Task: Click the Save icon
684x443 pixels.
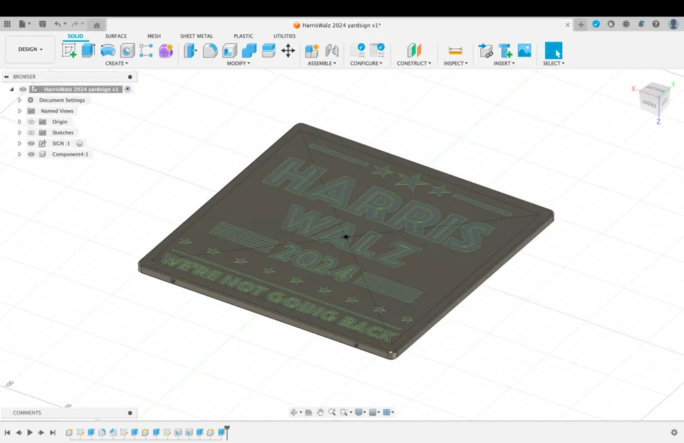Action: (42, 24)
